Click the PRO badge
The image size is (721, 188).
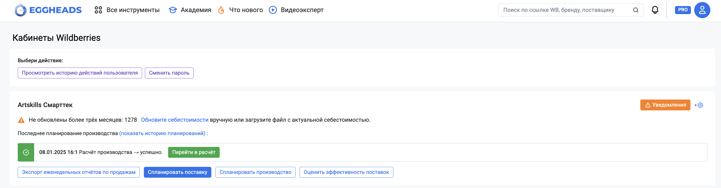682,10
